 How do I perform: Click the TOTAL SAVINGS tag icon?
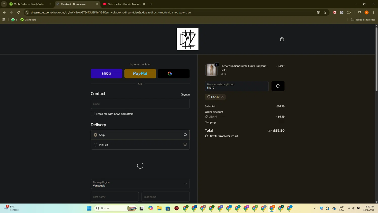(207, 136)
